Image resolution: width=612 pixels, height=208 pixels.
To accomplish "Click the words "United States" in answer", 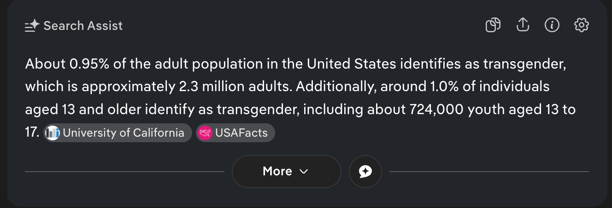I will pyautogui.click(x=350, y=64).
